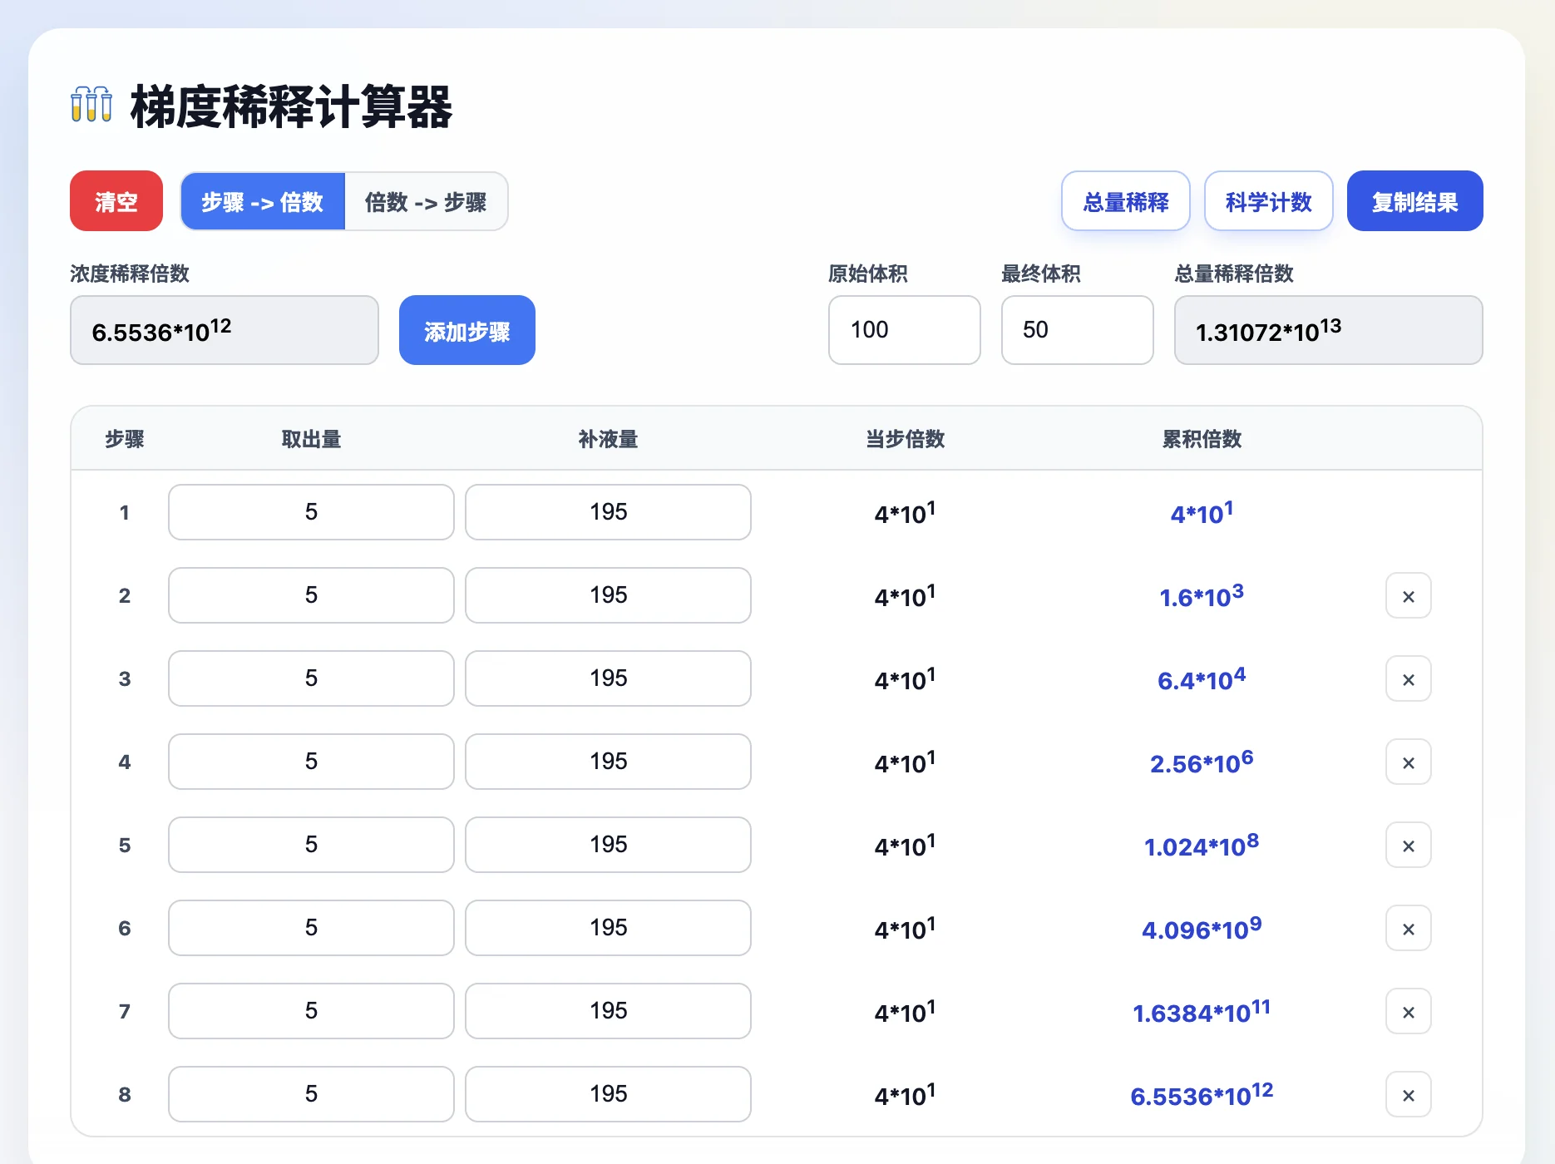Click step 5 当步倍数 value

pyautogui.click(x=905, y=845)
